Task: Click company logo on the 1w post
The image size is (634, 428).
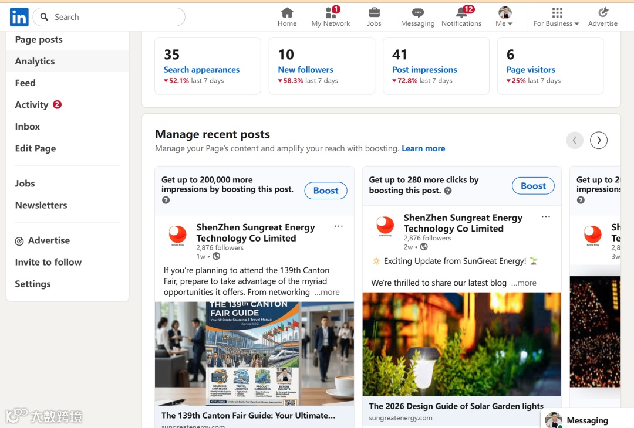Action: pos(177,235)
